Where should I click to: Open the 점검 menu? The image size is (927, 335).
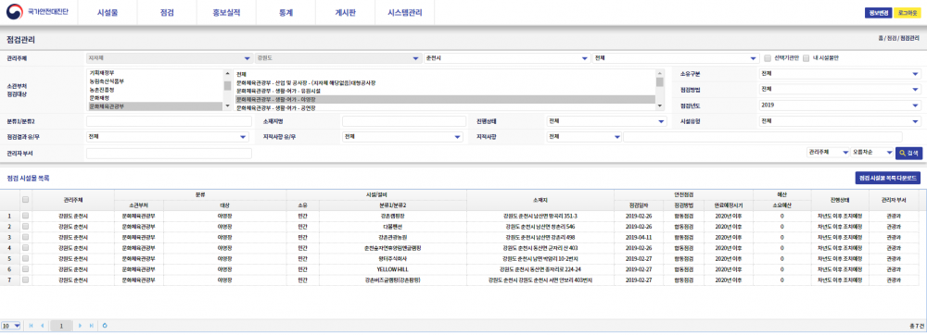(167, 12)
